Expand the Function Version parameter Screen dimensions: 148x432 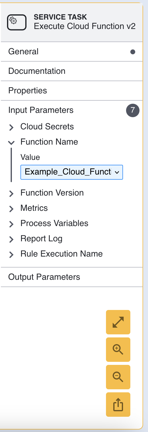pyautogui.click(x=11, y=194)
